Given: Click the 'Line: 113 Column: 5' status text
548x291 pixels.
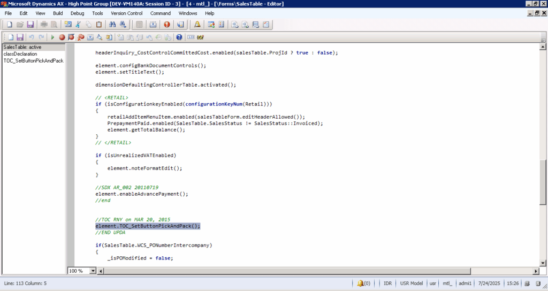Looking at the screenshot, I should click(25, 284).
